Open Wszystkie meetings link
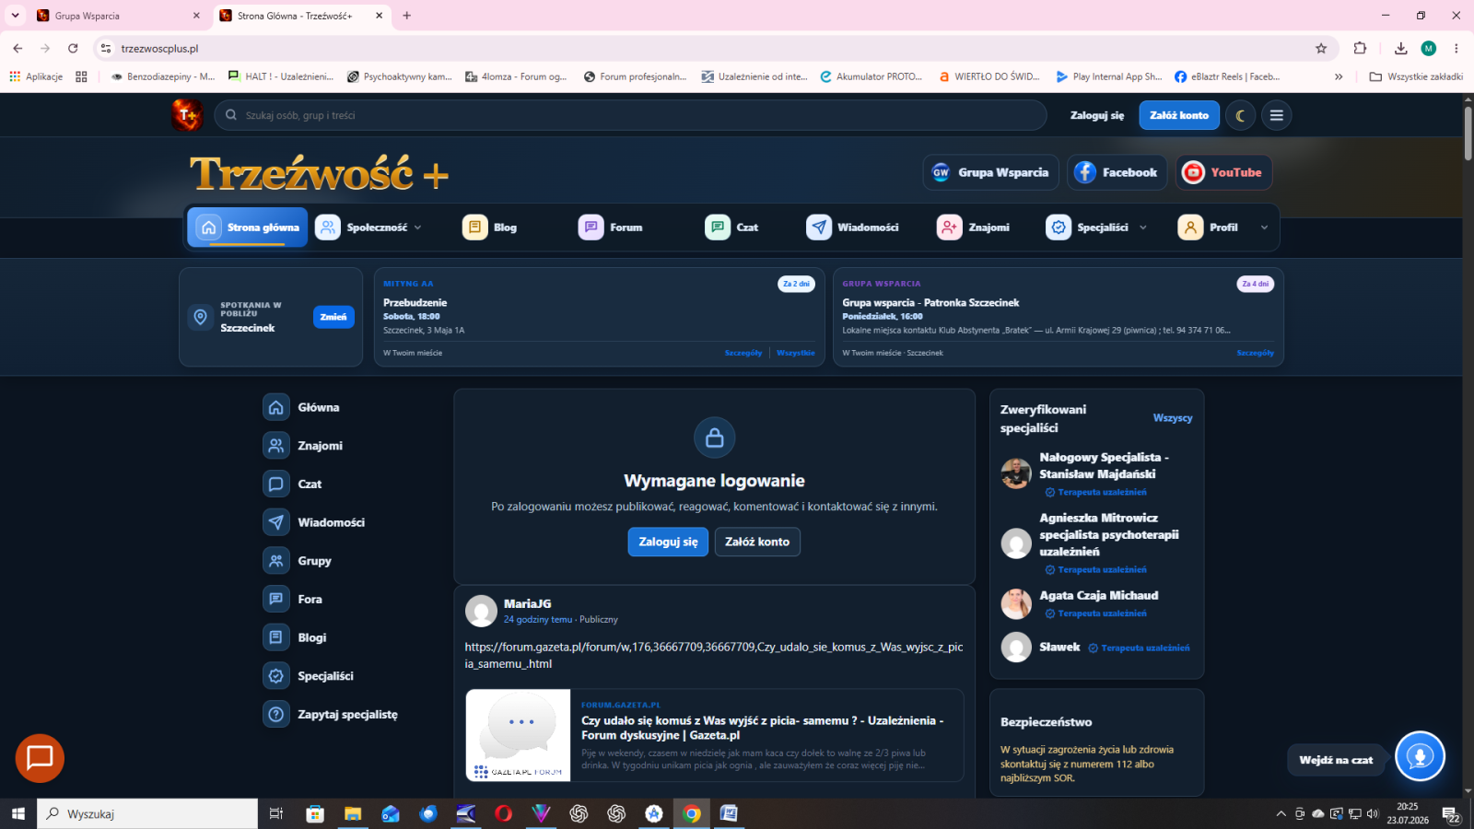1474x829 pixels. tap(796, 353)
